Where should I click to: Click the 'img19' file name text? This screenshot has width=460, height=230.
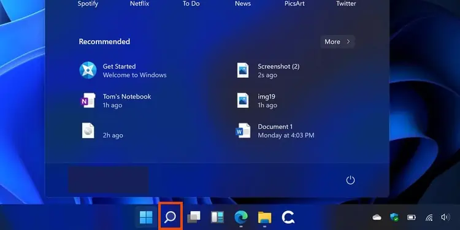(266, 96)
